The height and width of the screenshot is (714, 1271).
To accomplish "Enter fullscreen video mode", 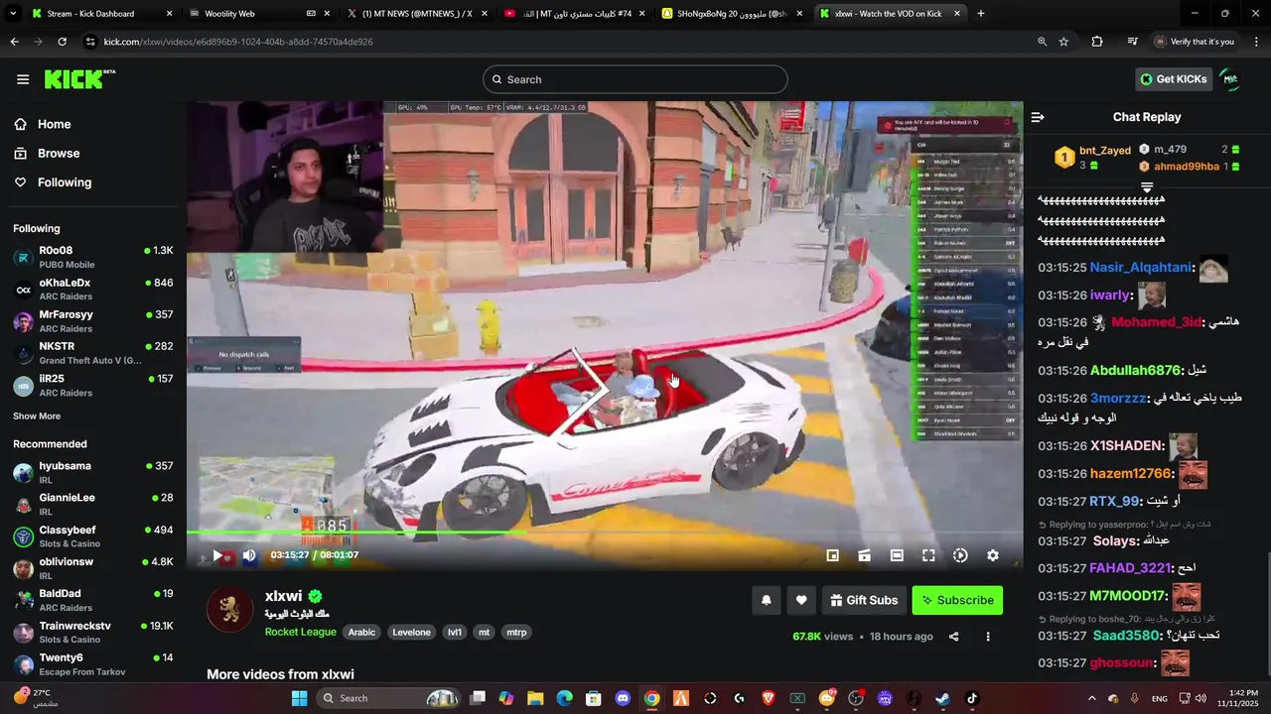I will 928,555.
